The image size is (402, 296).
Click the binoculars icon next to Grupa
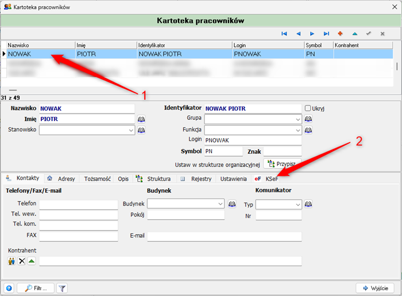coord(308,119)
